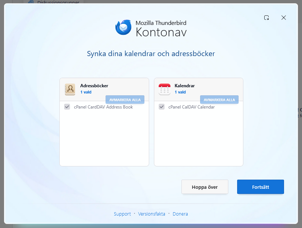Image resolution: width=302 pixels, height=228 pixels.
Task: Click '1 vald' under Adressböcker
Action: coord(86,92)
